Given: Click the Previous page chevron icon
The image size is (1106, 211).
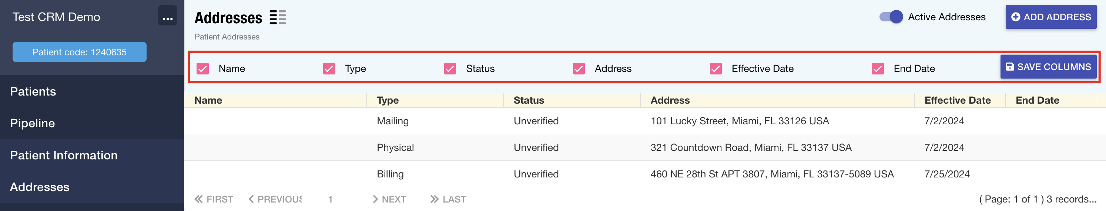Looking at the screenshot, I should click(251, 199).
